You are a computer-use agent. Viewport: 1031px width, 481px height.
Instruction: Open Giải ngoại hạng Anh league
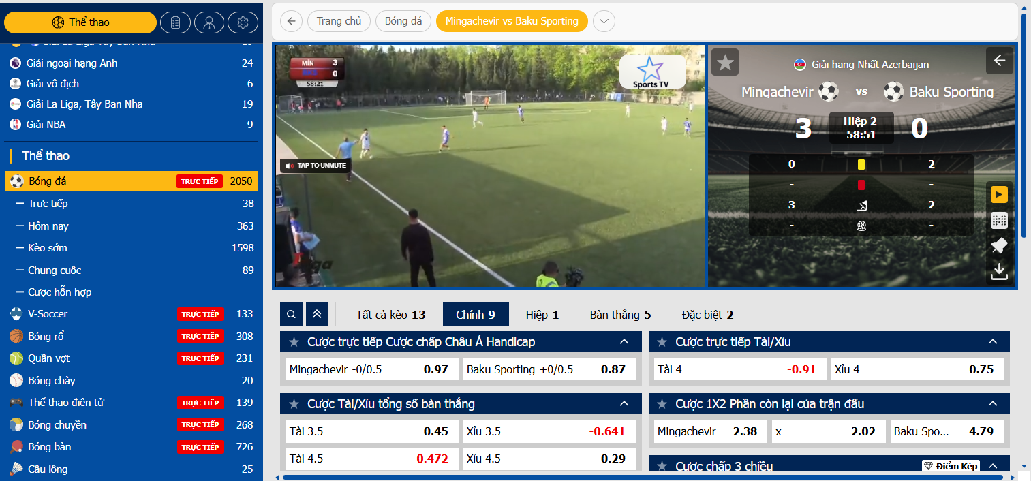tap(132, 63)
